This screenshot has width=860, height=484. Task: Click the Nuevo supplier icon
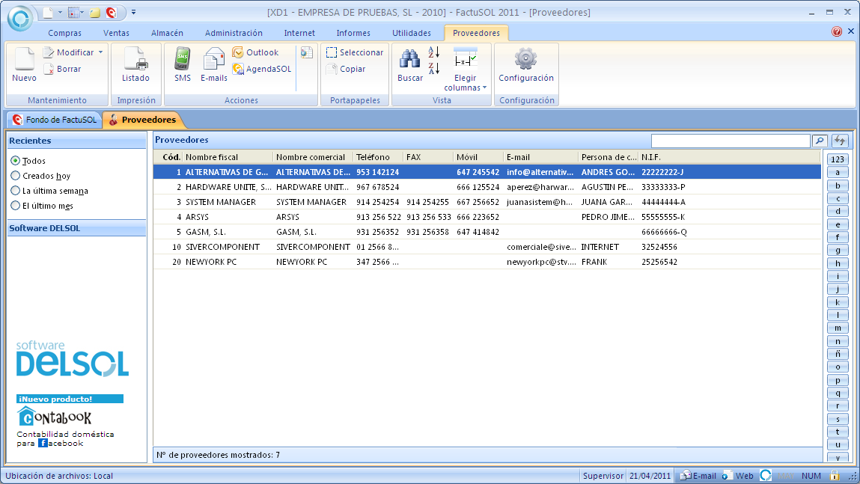24,64
